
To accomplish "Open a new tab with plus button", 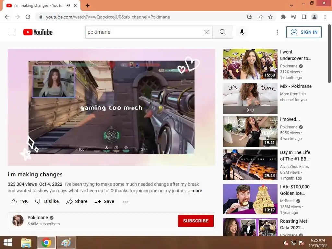I will point(88,6).
